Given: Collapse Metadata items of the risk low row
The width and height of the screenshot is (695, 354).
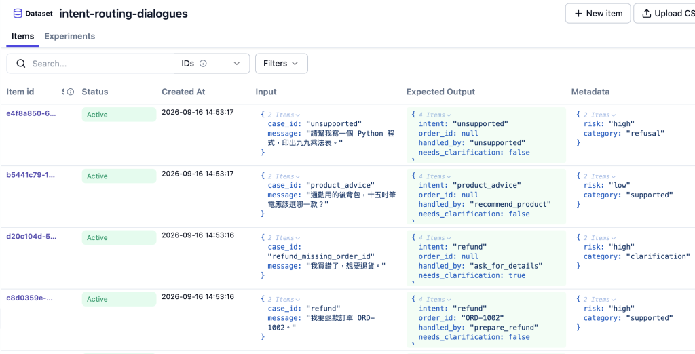Looking at the screenshot, I should [x=600, y=176].
